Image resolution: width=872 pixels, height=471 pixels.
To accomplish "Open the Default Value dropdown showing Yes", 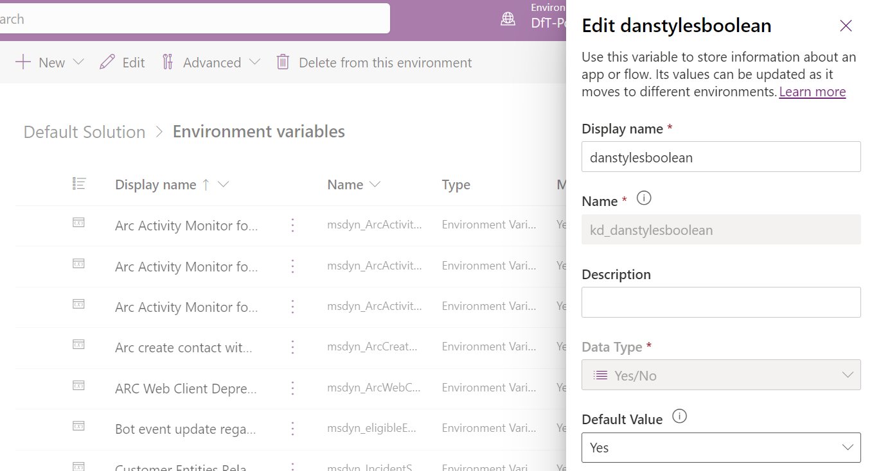I will [721, 447].
